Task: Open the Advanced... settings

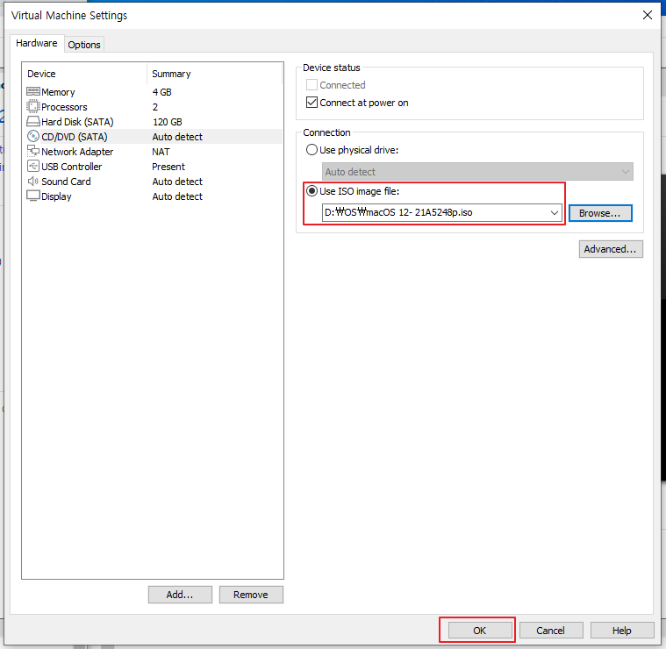Action: [x=611, y=249]
